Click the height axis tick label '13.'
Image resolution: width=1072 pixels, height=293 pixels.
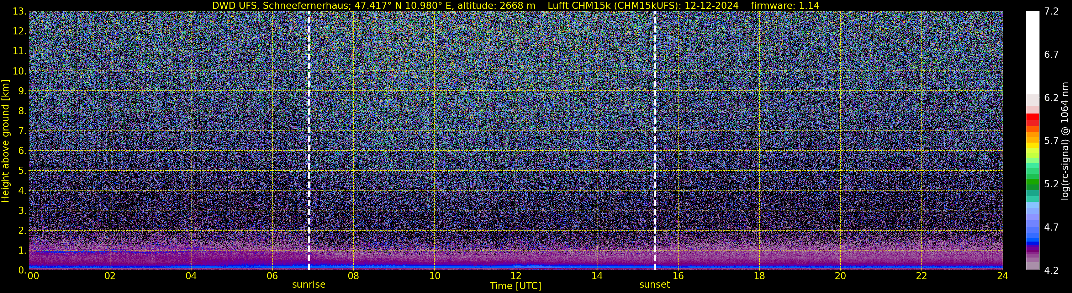coord(20,12)
